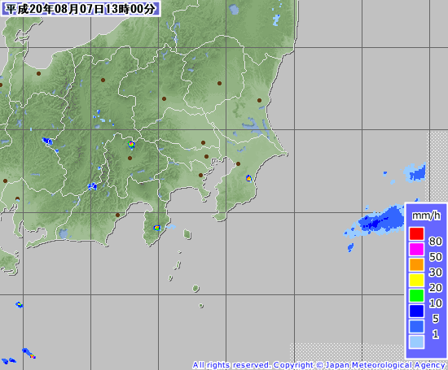Click the yellow 20–30 legend swatch
The image size is (448, 370).
[416, 280]
